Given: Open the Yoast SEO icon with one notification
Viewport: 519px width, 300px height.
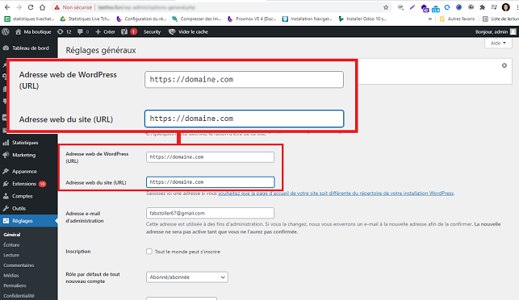Looking at the screenshot, I should tap(129, 31).
